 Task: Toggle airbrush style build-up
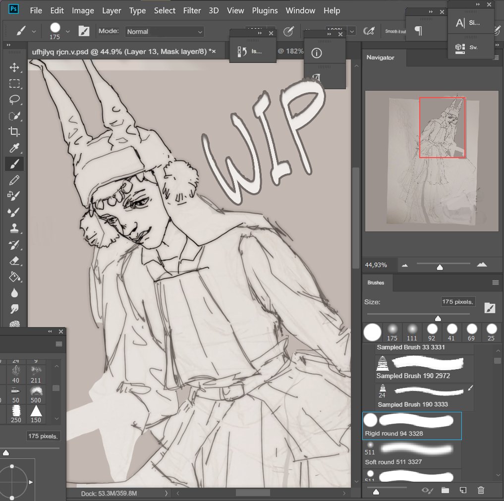369,31
